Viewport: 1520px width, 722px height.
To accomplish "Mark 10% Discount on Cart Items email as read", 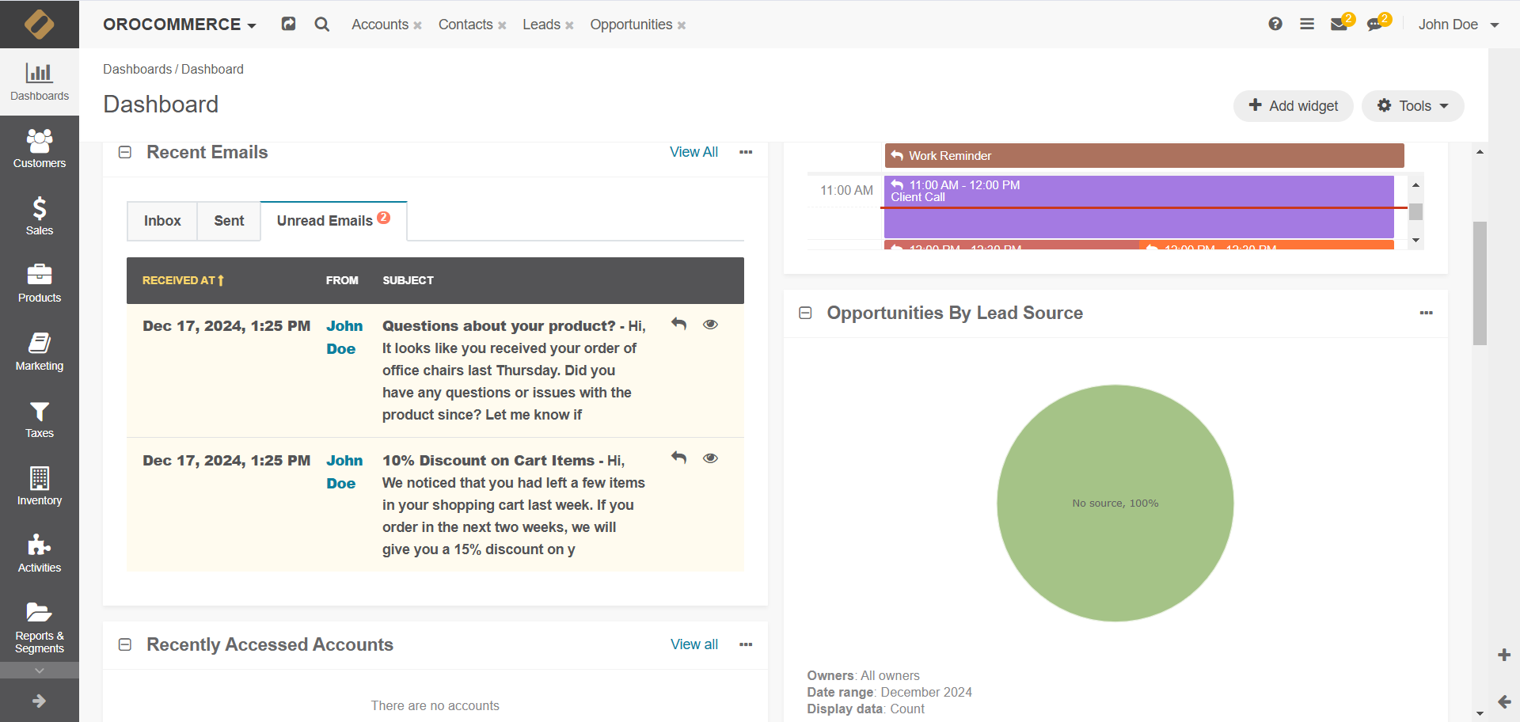I will coord(711,458).
